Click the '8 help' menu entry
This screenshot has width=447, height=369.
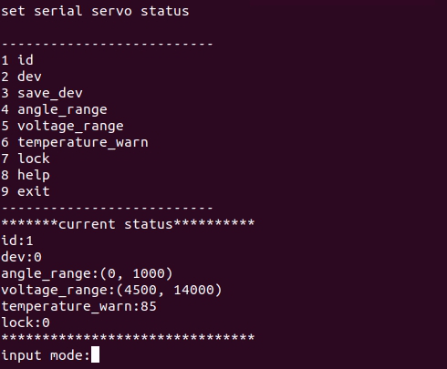pos(26,175)
